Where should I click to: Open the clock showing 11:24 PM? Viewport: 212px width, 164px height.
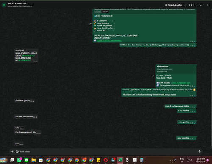click(x=201, y=160)
